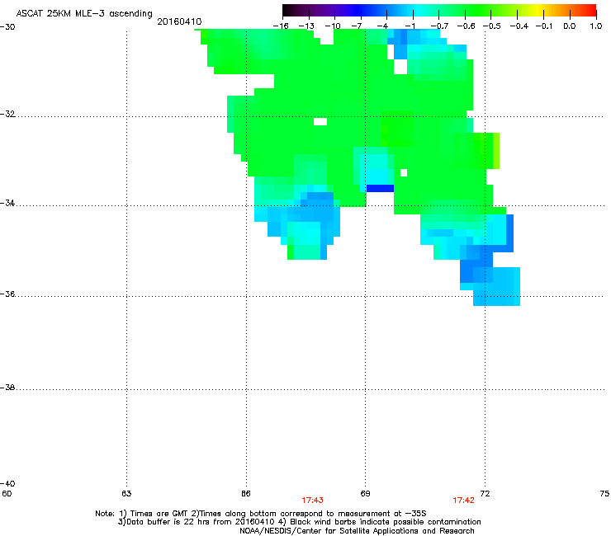Click the colorbar label 0.0
Image resolution: width=611 pixels, height=536 pixels.
[x=570, y=26]
